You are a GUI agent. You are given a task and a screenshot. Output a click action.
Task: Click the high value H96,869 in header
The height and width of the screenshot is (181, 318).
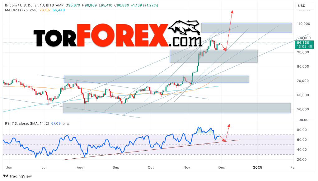(89, 5)
